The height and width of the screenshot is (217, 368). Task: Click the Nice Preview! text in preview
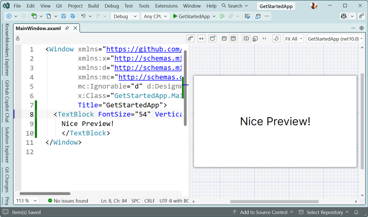(x=275, y=121)
